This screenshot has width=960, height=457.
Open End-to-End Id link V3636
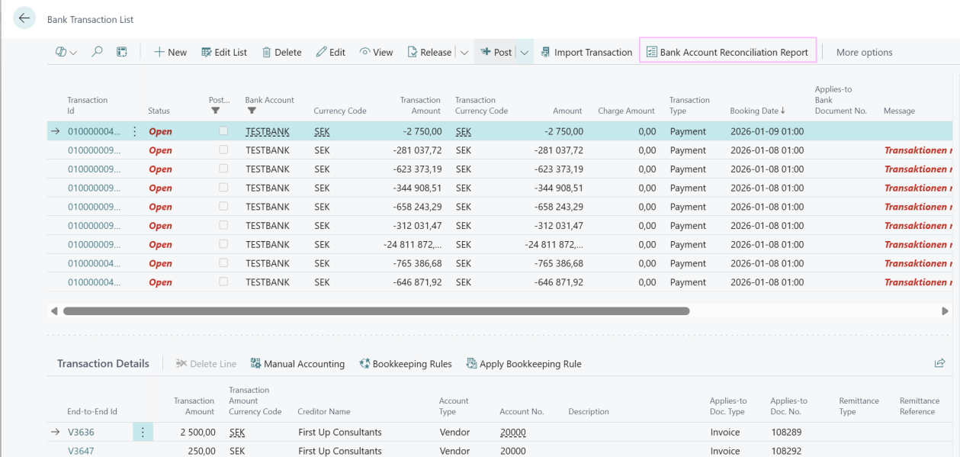81,432
